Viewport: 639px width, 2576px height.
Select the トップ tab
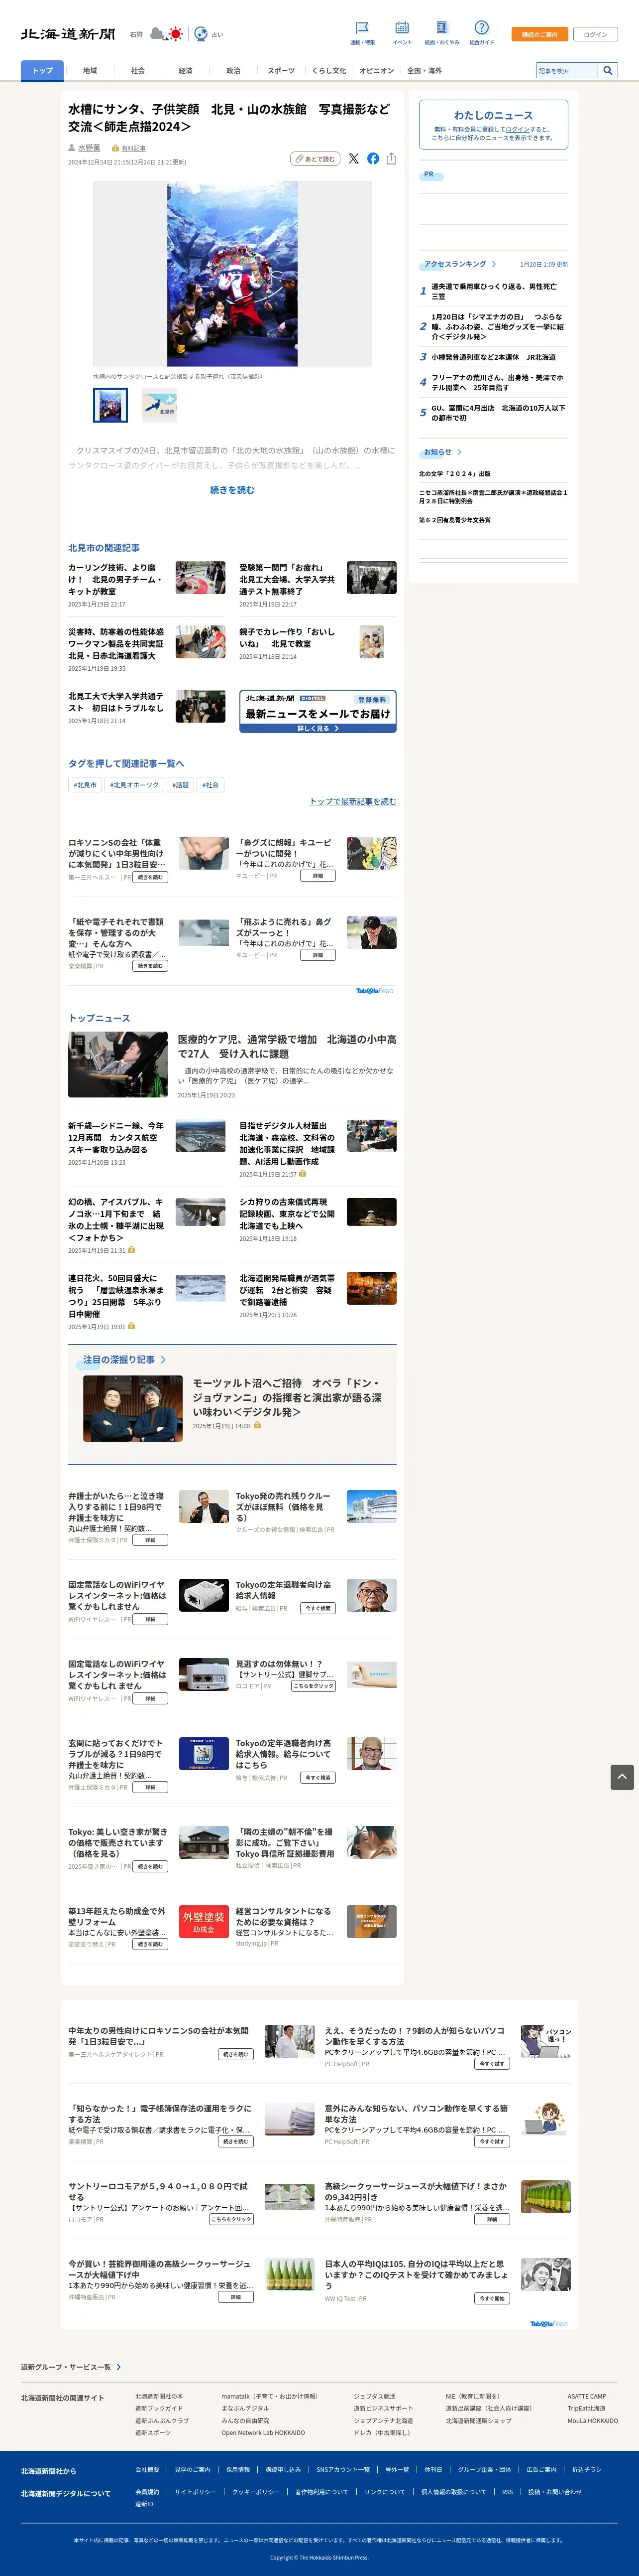coord(42,70)
